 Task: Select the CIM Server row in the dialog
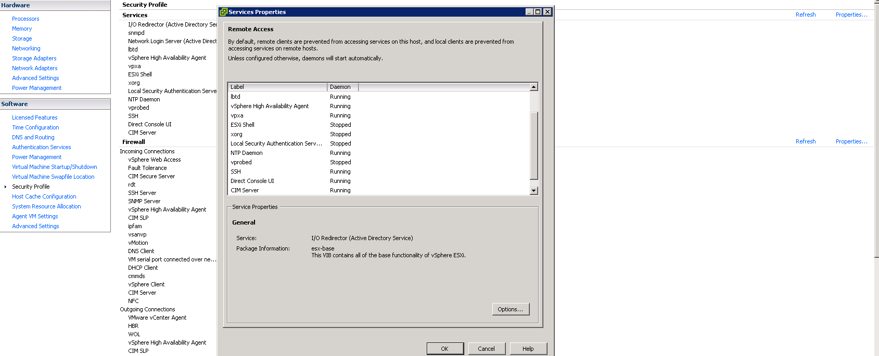pyautogui.click(x=379, y=190)
